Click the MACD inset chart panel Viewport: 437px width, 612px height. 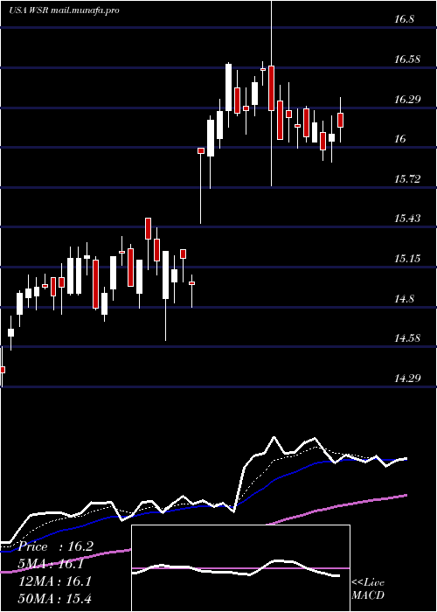tap(240, 568)
